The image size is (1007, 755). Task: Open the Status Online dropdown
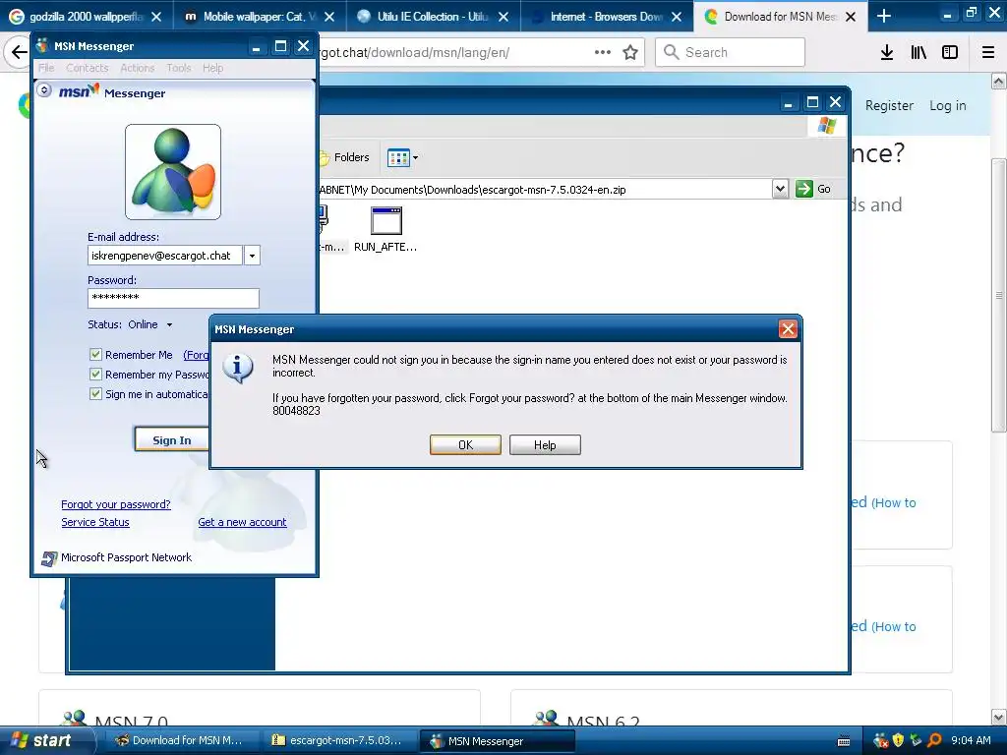[149, 324]
